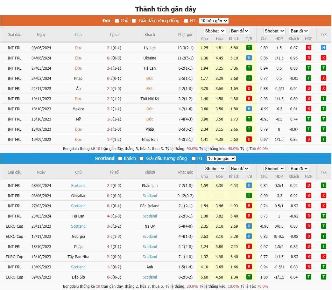This screenshot has width=332, height=290.
Task: Click blue H badge in Mexico–Đức row
Action: click(249, 109)
